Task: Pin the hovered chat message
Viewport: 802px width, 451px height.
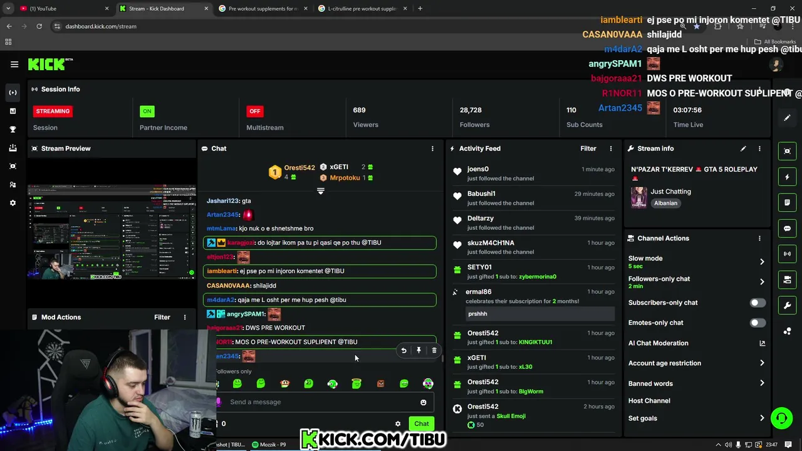Action: (x=419, y=351)
